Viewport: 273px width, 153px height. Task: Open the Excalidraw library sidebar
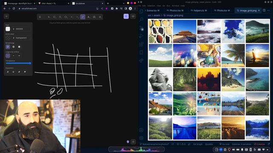pyautogui.click(x=133, y=16)
